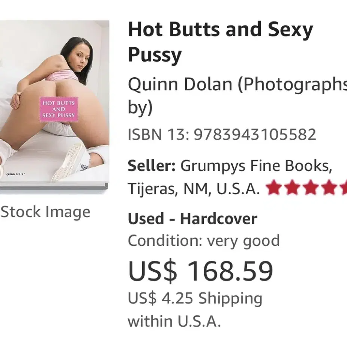The width and height of the screenshot is (347, 347).
Task: Click the Seller label
Action: pos(152,165)
